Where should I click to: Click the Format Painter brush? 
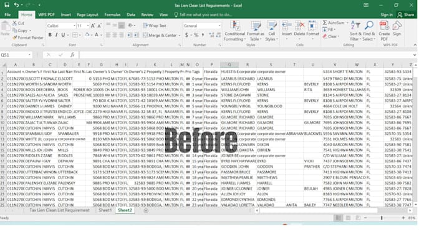[x=14, y=37]
